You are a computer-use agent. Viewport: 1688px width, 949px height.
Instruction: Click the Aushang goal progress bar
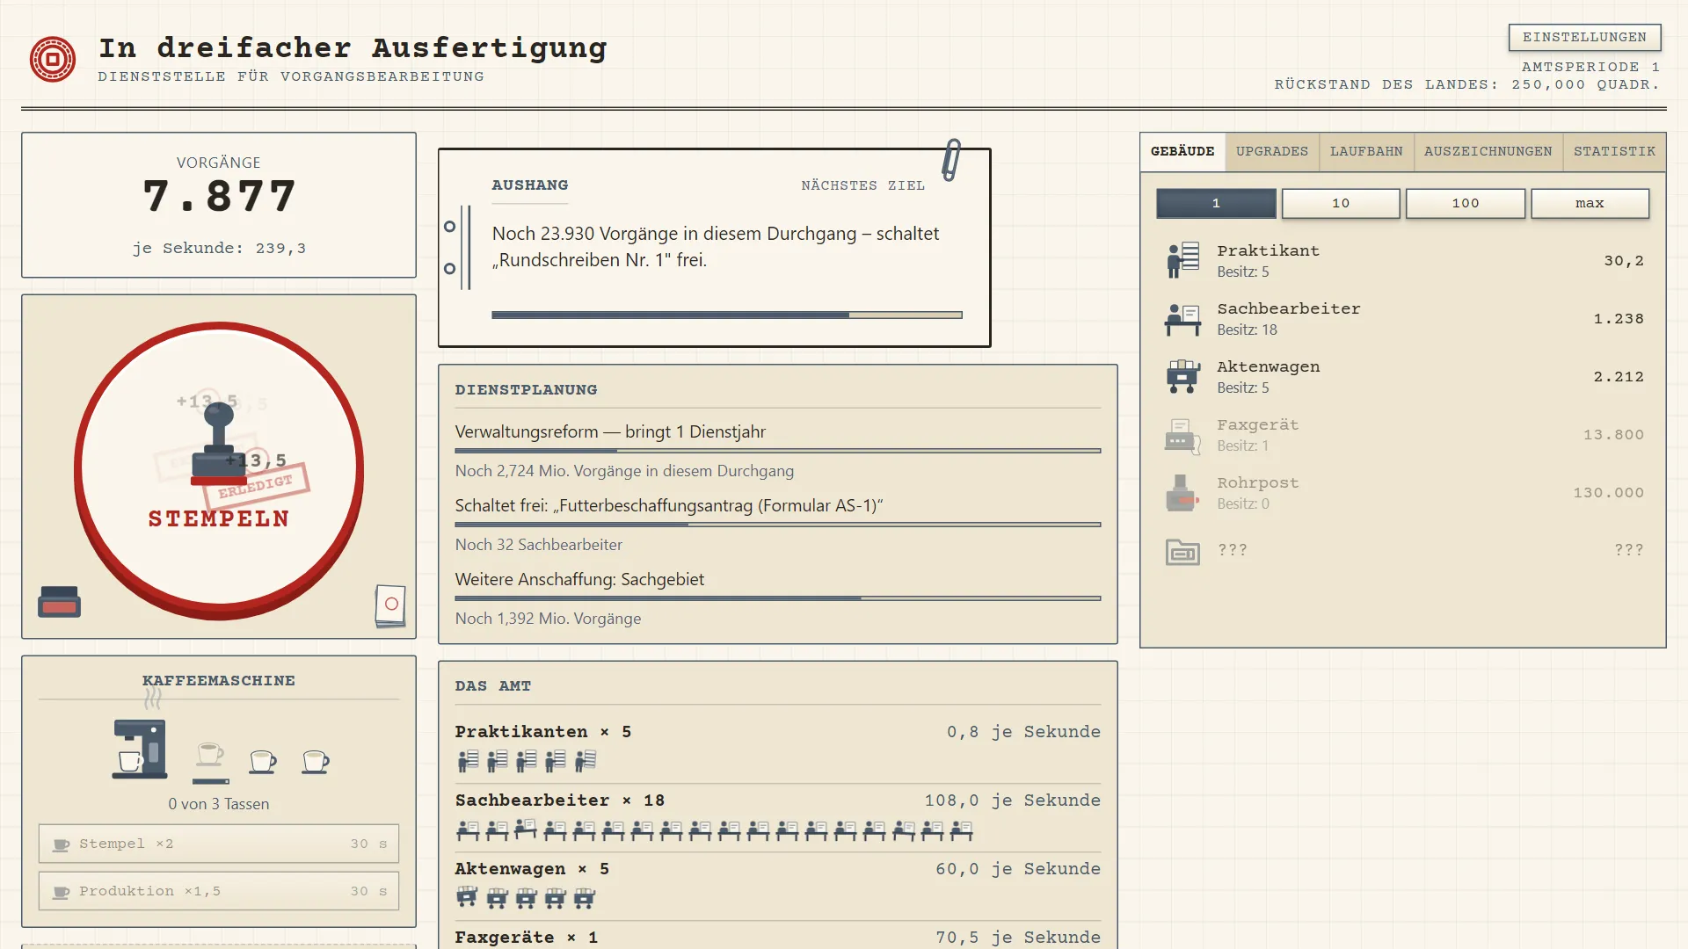tap(727, 315)
